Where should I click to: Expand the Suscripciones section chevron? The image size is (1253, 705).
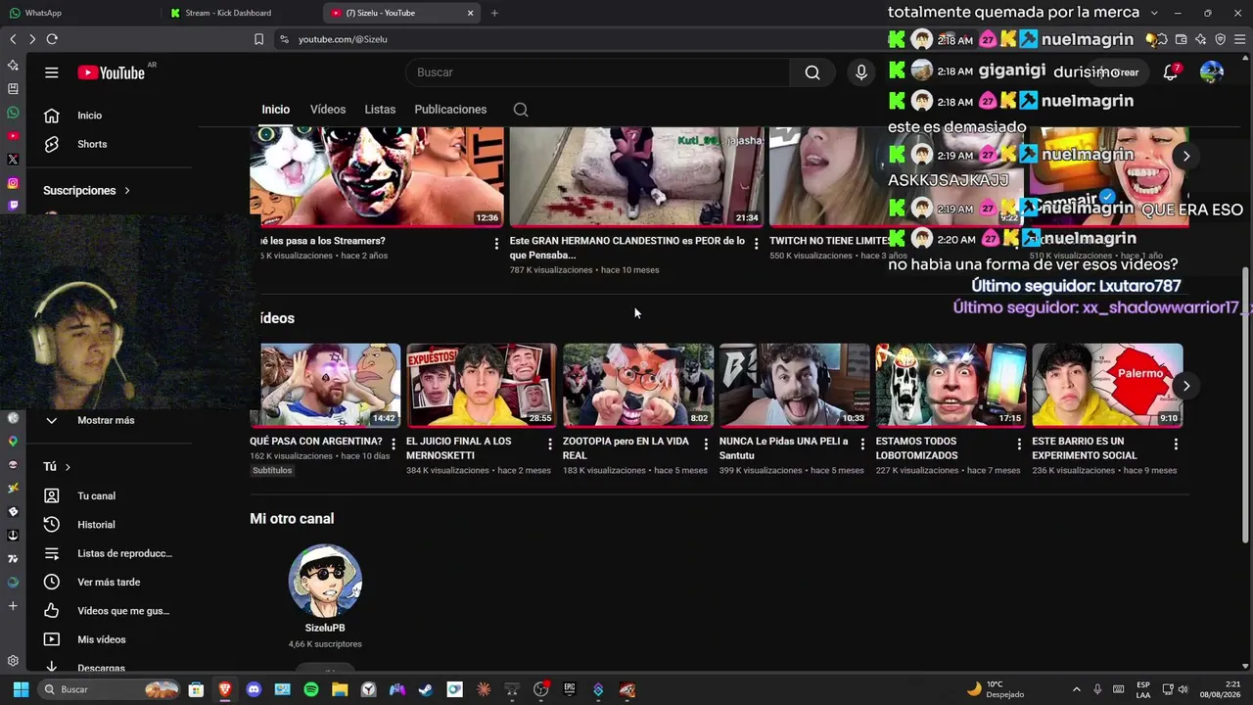tap(127, 191)
